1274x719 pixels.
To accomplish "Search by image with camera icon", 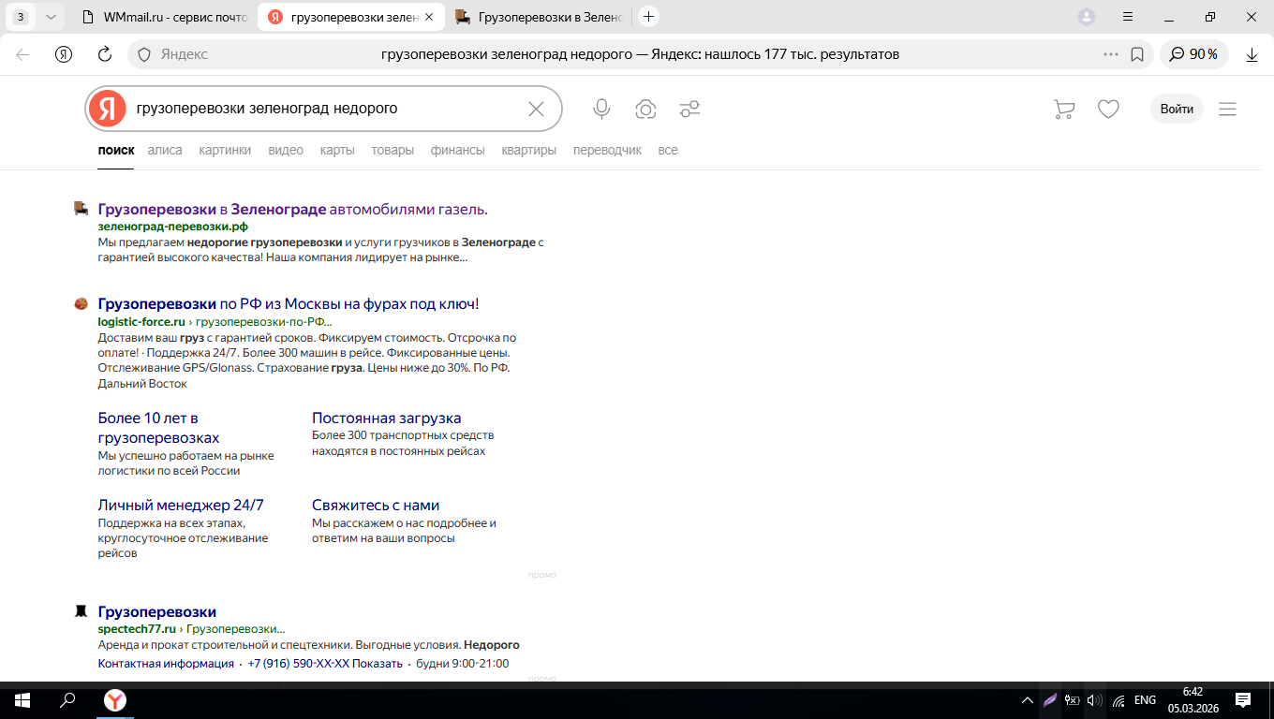I will (x=645, y=110).
